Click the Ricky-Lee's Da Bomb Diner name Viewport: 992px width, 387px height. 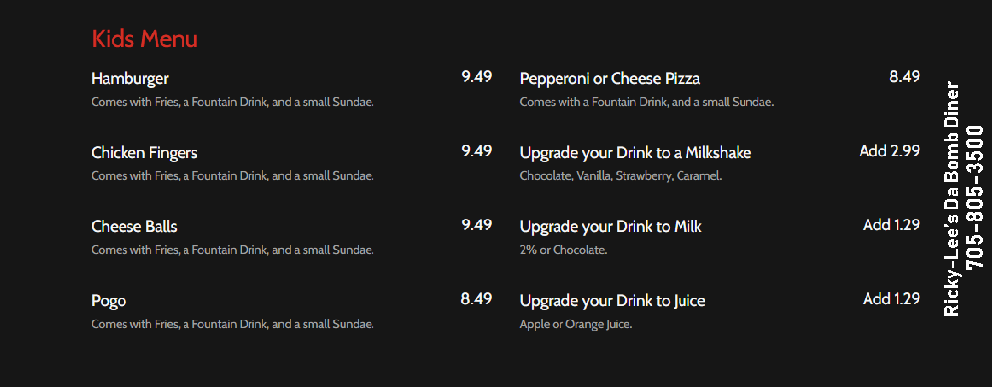click(952, 198)
